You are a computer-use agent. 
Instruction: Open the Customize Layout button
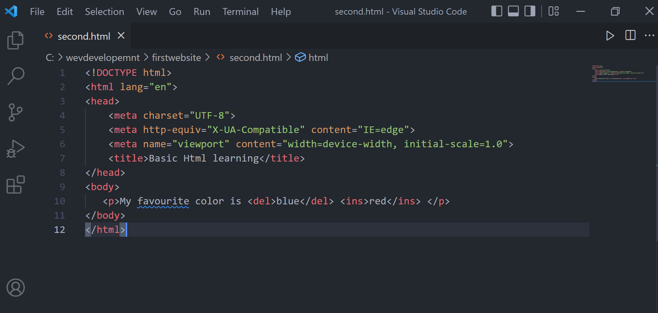(x=553, y=11)
